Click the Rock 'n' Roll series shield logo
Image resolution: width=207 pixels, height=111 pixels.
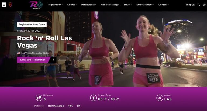coord(11,5)
